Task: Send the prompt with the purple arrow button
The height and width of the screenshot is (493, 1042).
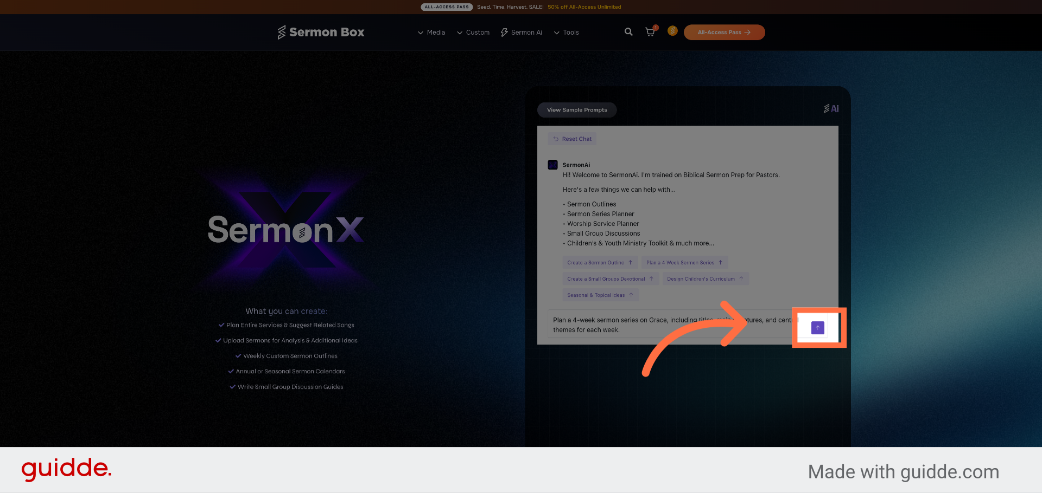Action: tap(817, 327)
